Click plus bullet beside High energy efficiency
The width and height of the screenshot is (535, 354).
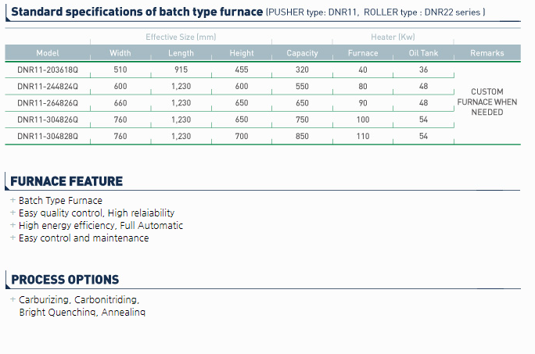point(13,225)
